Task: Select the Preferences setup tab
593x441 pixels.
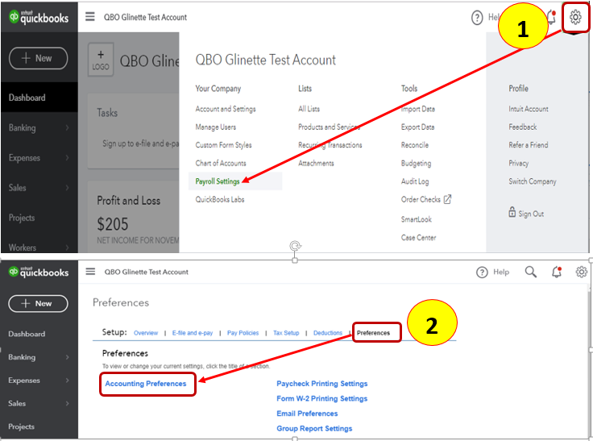Action: click(x=373, y=333)
